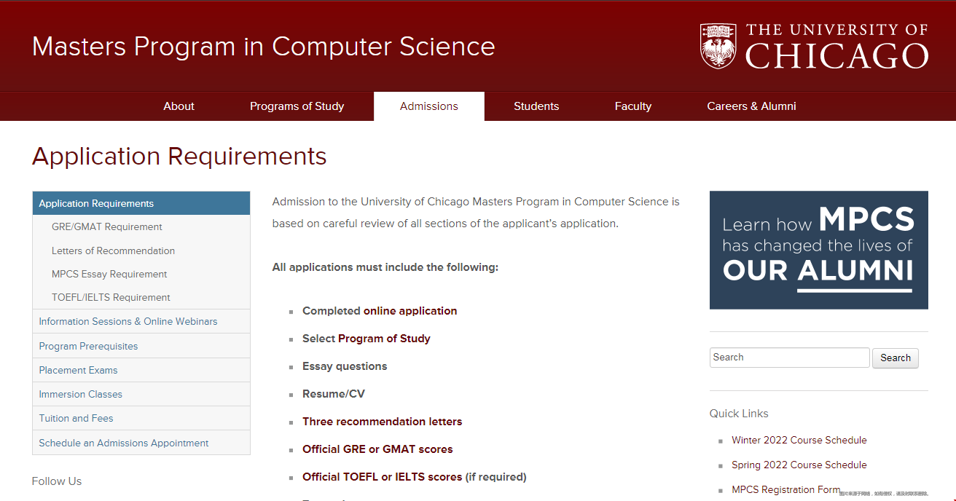Click the Resume/CV list item

[334, 394]
